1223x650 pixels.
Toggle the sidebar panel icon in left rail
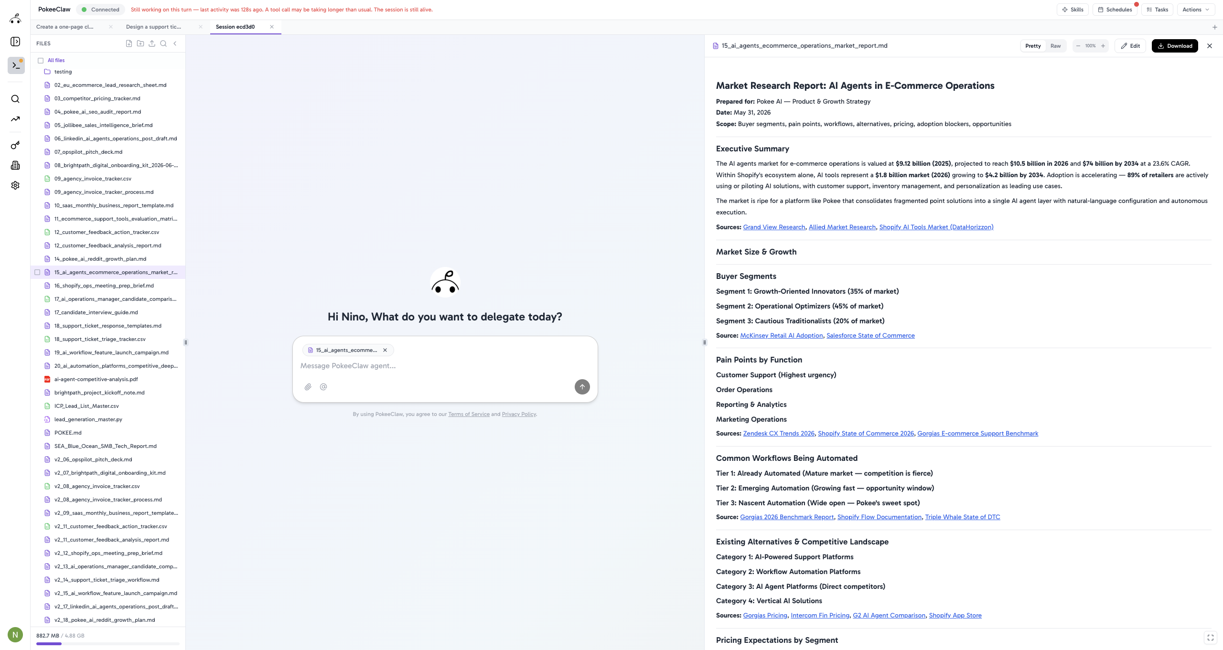[x=15, y=42]
